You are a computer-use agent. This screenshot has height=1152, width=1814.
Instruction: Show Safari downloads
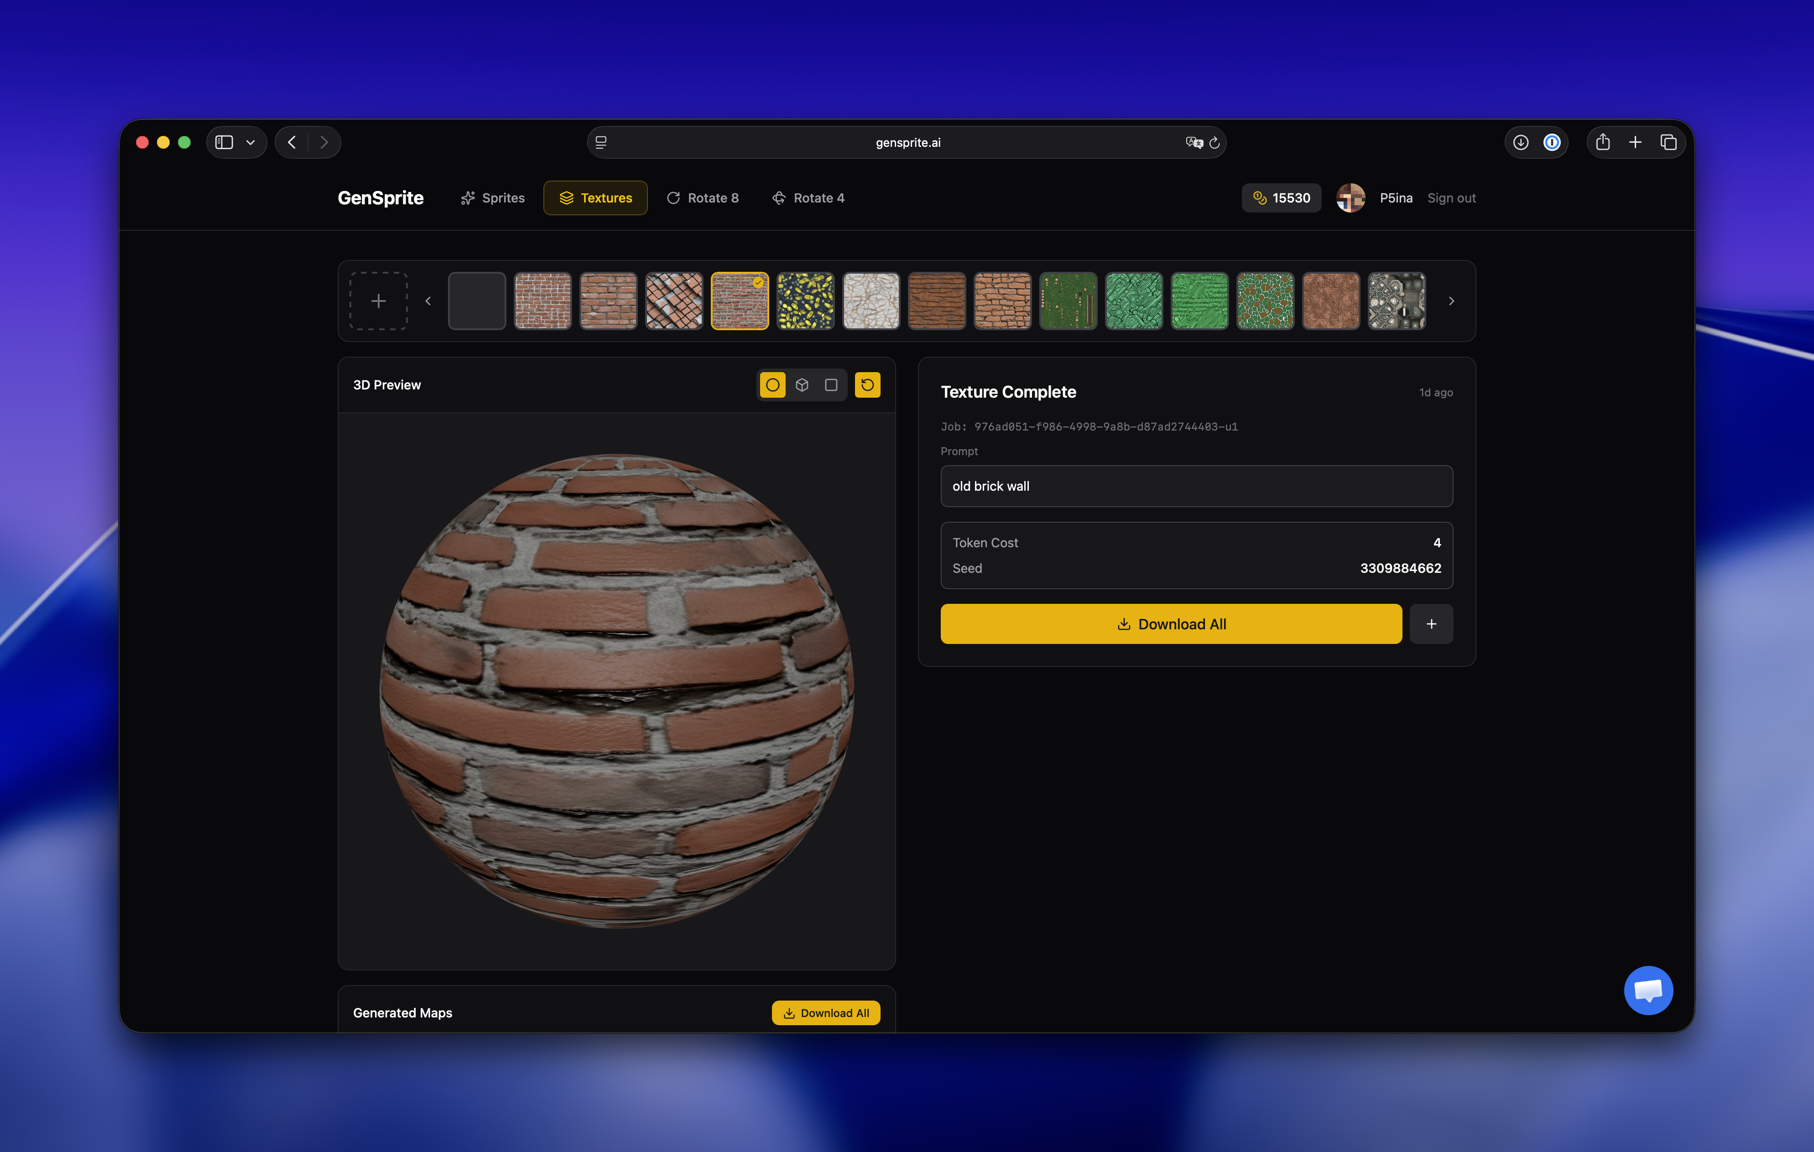coord(1520,142)
